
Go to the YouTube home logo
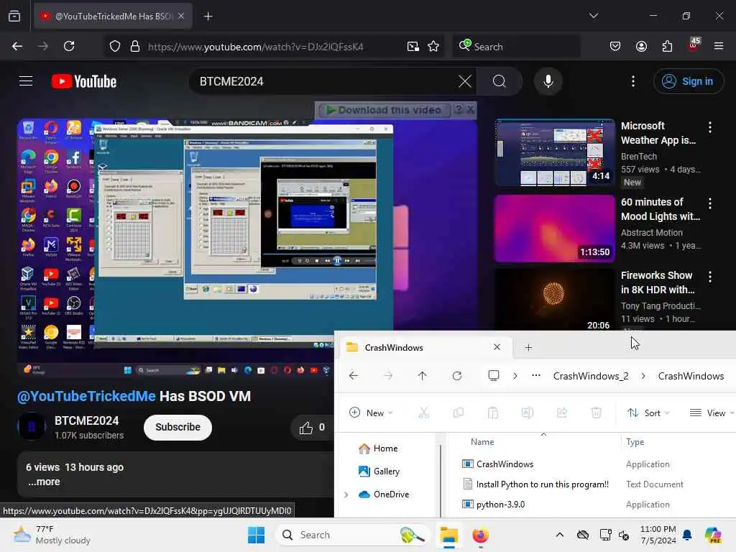pyautogui.click(x=84, y=81)
